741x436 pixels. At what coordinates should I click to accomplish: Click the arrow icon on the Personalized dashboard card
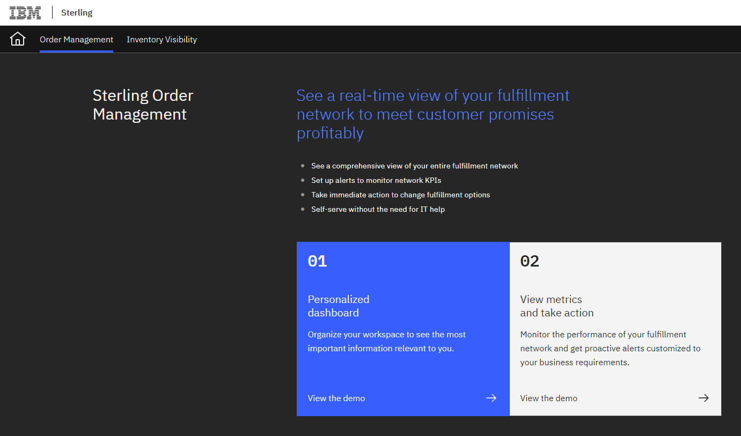click(x=491, y=398)
